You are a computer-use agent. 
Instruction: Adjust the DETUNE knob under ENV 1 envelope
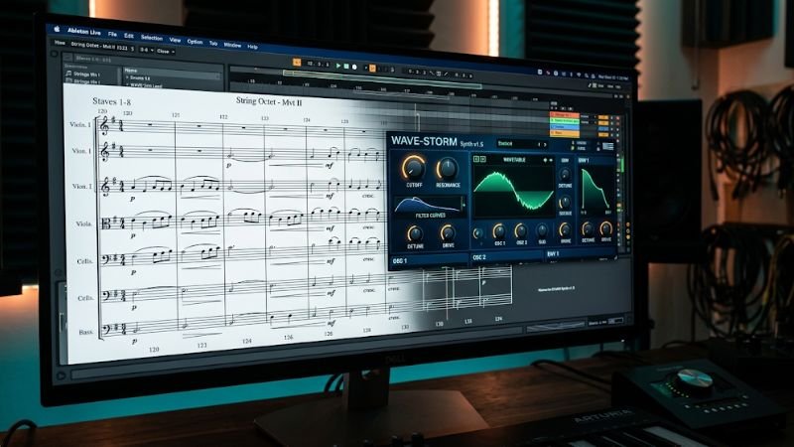pyautogui.click(x=588, y=229)
